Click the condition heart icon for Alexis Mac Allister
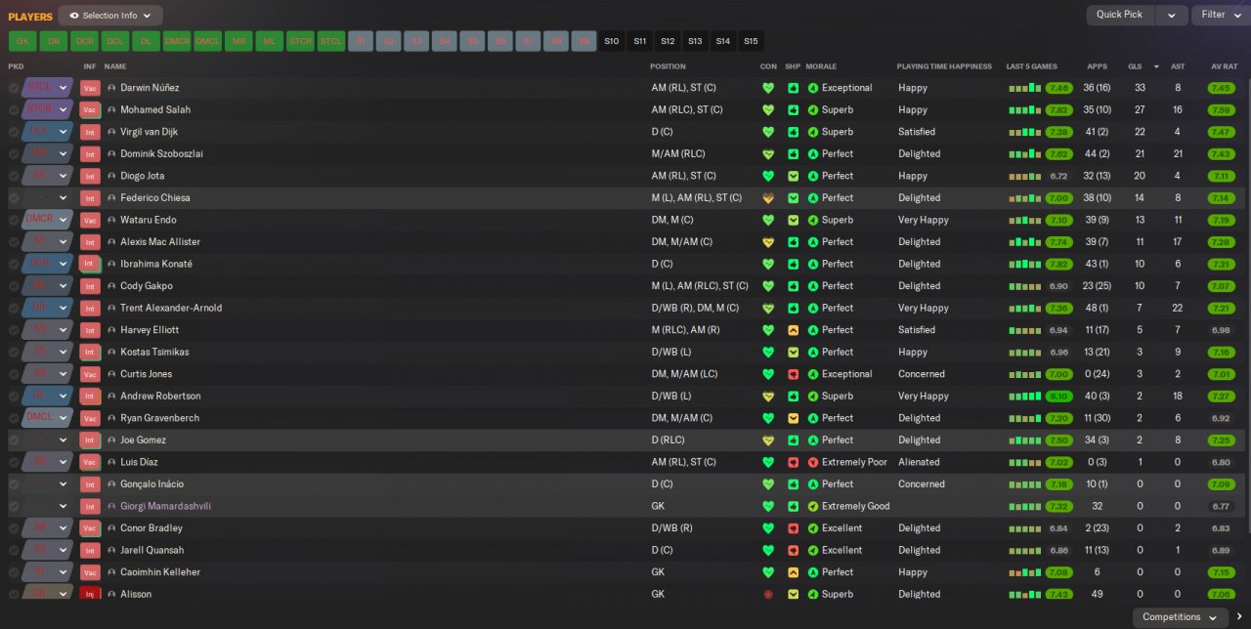The width and height of the screenshot is (1251, 629). [768, 242]
